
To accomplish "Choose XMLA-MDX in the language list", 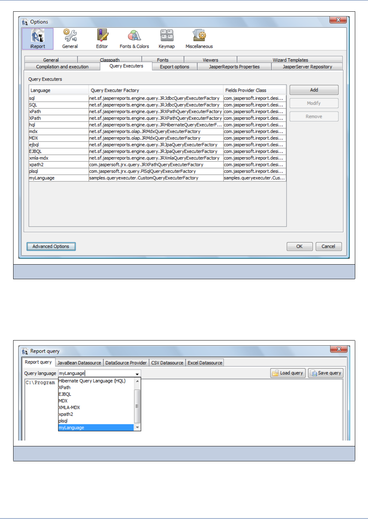I will point(96,408).
